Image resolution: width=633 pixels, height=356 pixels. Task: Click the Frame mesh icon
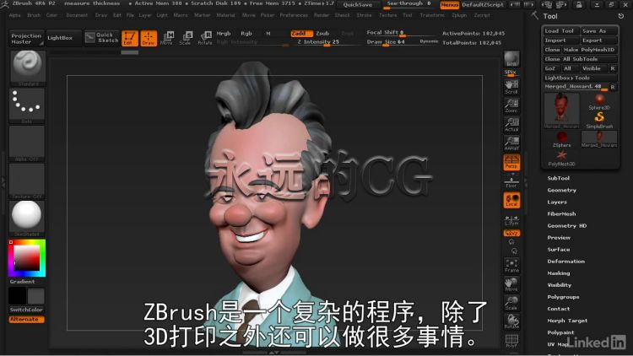coord(511,266)
